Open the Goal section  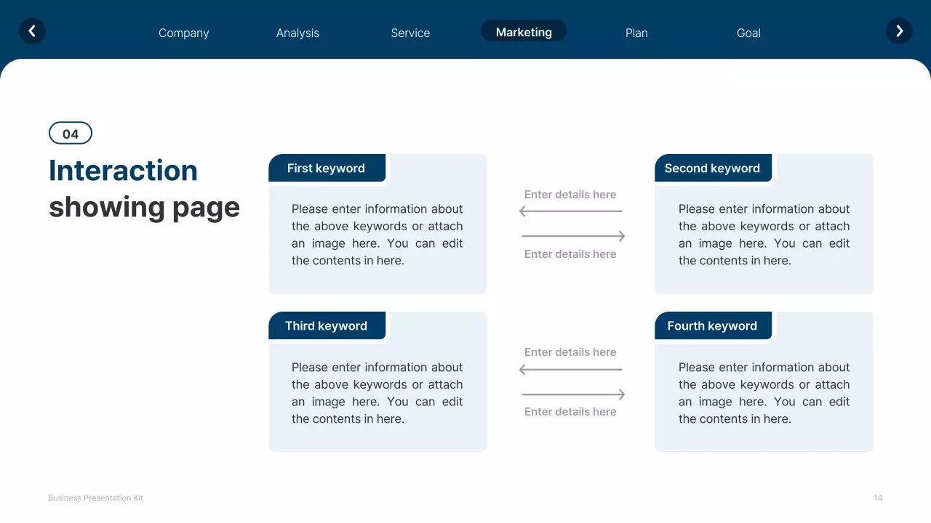748,33
